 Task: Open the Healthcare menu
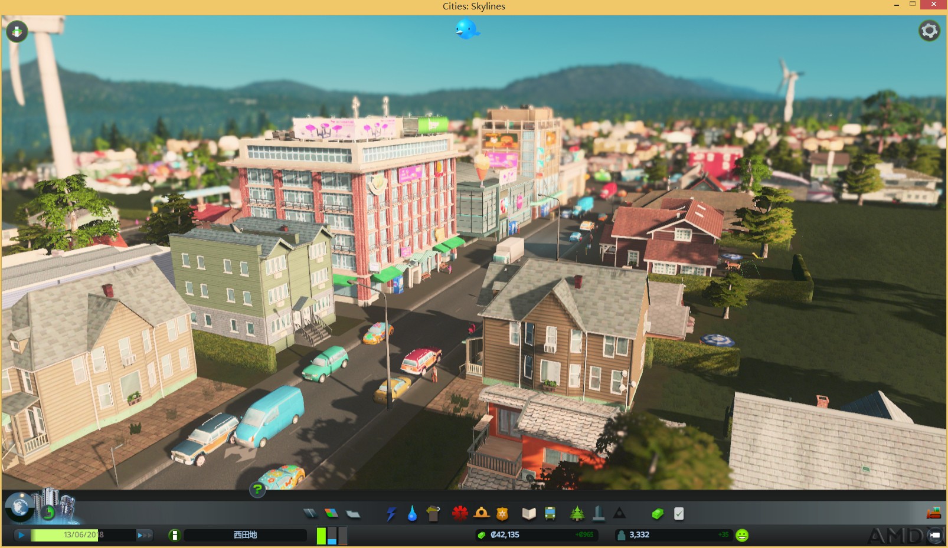460,514
